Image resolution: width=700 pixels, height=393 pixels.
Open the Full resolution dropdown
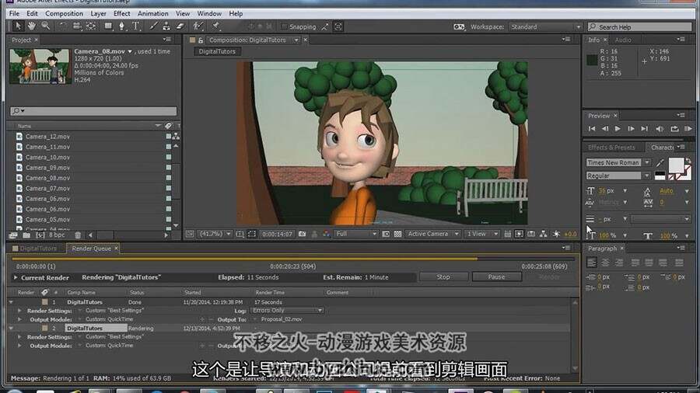click(355, 234)
